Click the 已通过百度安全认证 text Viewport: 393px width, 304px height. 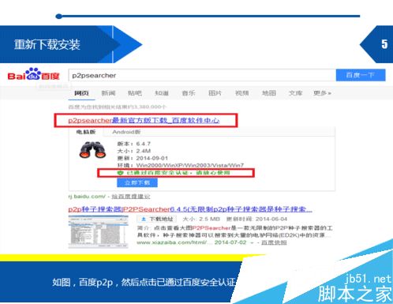pyautogui.click(x=178, y=173)
